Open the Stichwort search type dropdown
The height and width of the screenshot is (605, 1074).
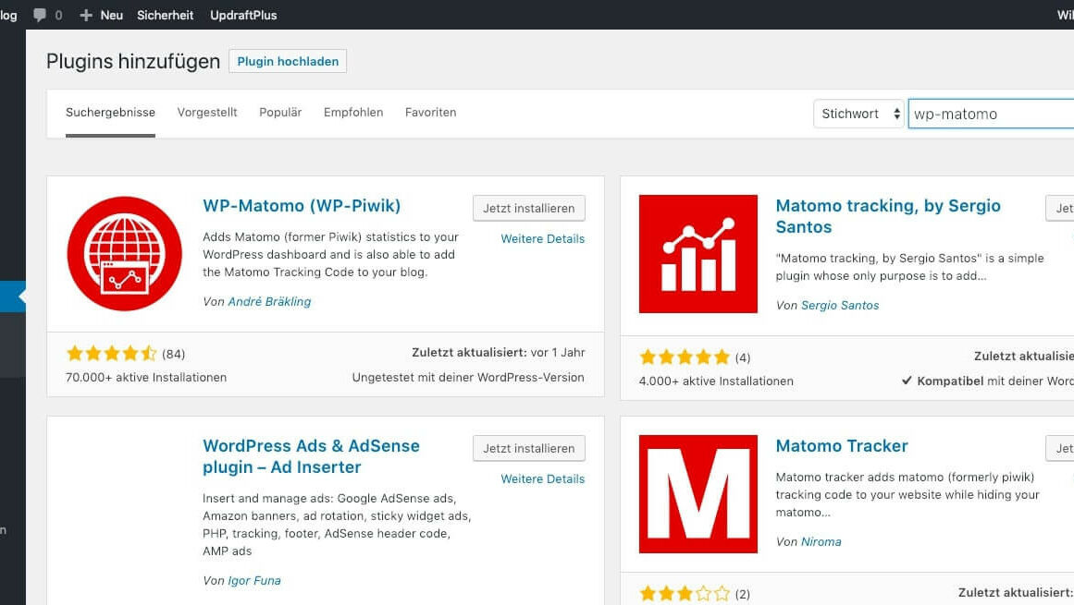[859, 114]
